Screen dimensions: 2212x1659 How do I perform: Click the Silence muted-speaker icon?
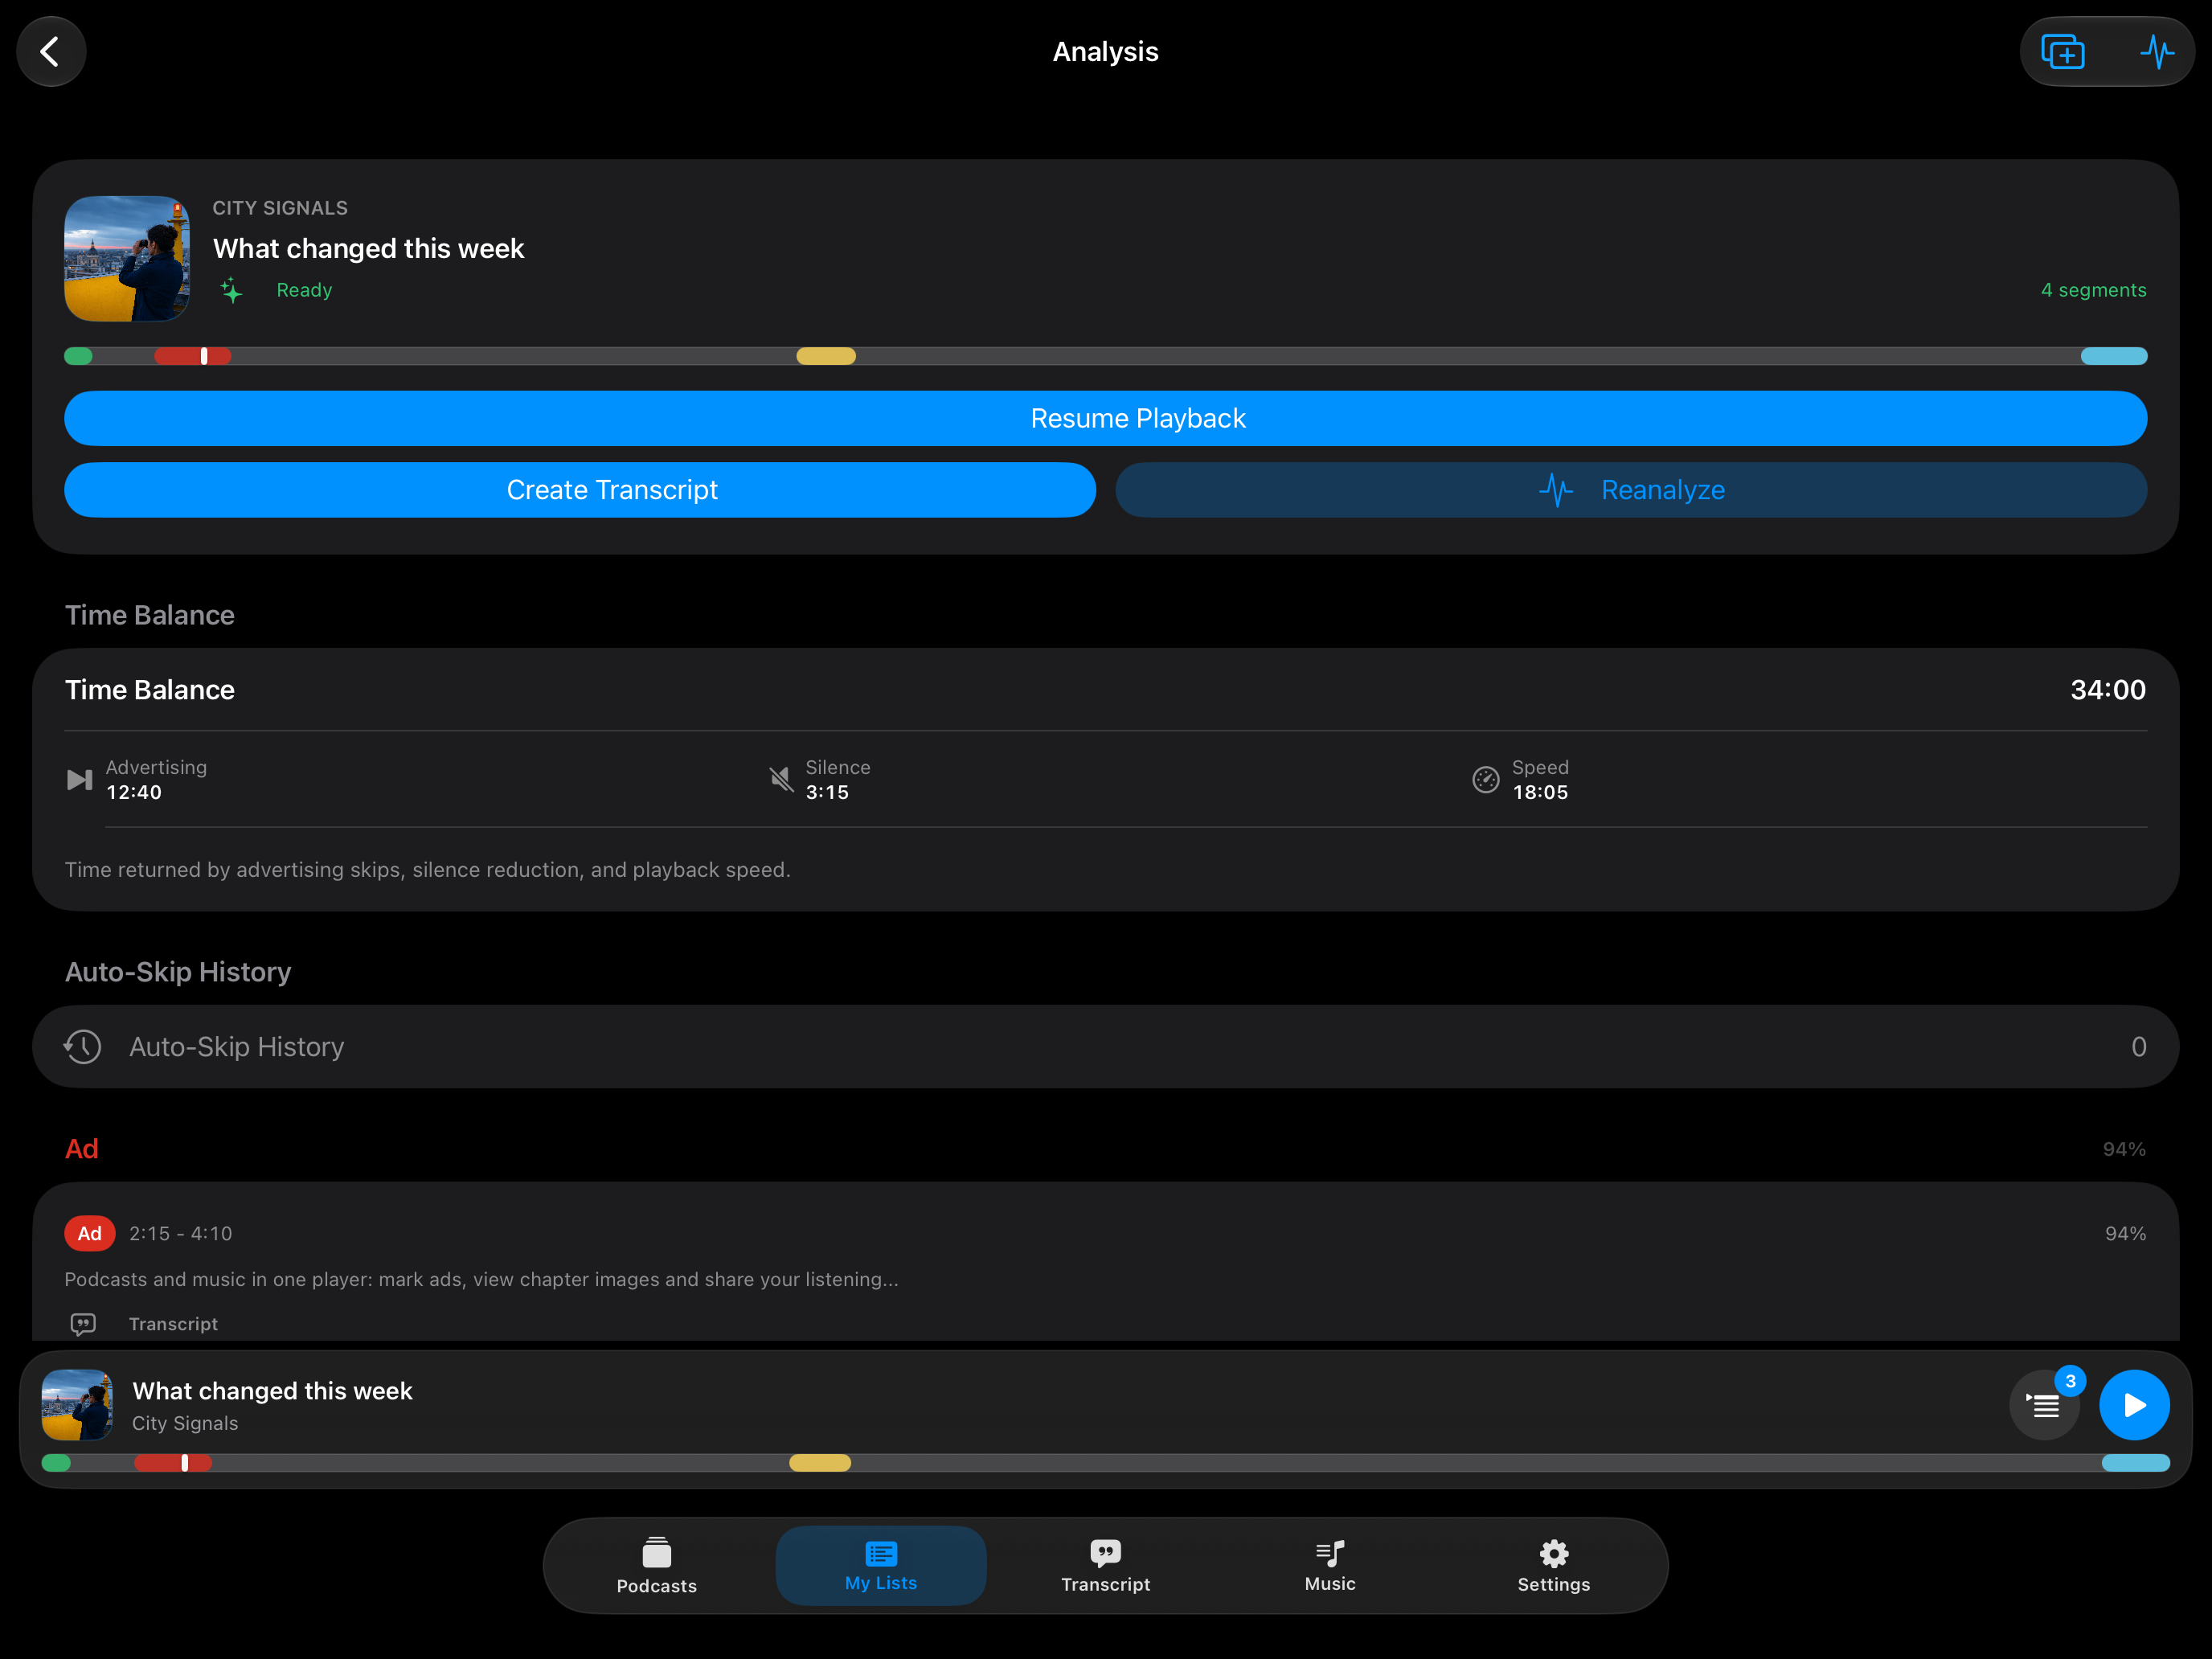point(781,779)
